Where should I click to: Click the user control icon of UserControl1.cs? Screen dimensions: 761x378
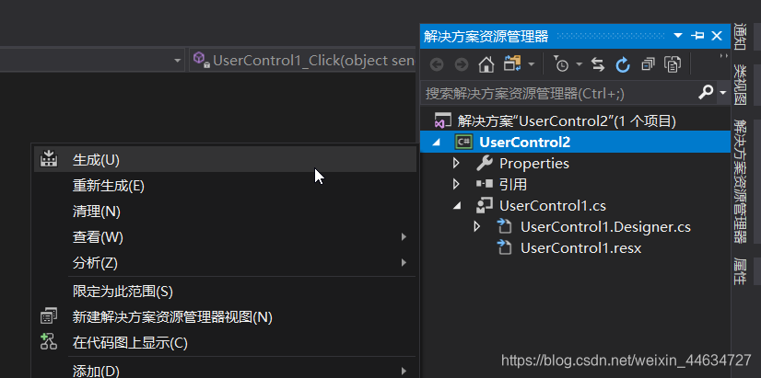click(485, 205)
